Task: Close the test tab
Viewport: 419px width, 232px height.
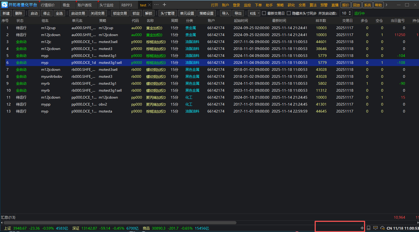Action: 149,5
